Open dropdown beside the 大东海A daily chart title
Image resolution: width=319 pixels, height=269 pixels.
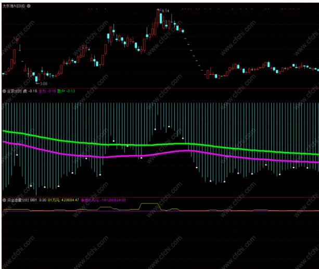click(29, 6)
